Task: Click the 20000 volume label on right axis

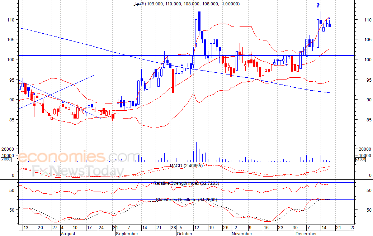Action: click(x=365, y=149)
